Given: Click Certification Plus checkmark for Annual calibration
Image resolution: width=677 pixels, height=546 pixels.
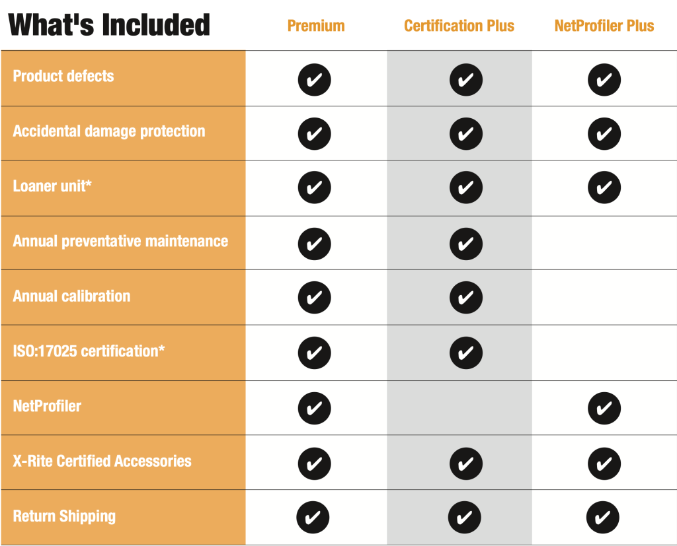Looking at the screenshot, I should pos(465,298).
